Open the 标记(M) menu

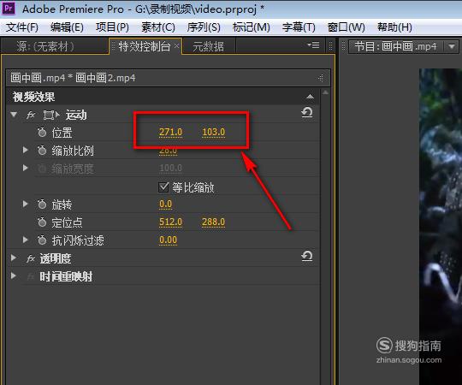[251, 27]
